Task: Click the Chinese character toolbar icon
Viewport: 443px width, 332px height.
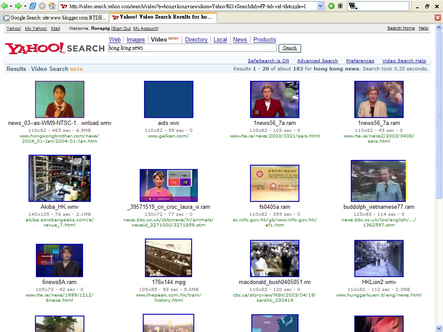Action: coord(340,6)
